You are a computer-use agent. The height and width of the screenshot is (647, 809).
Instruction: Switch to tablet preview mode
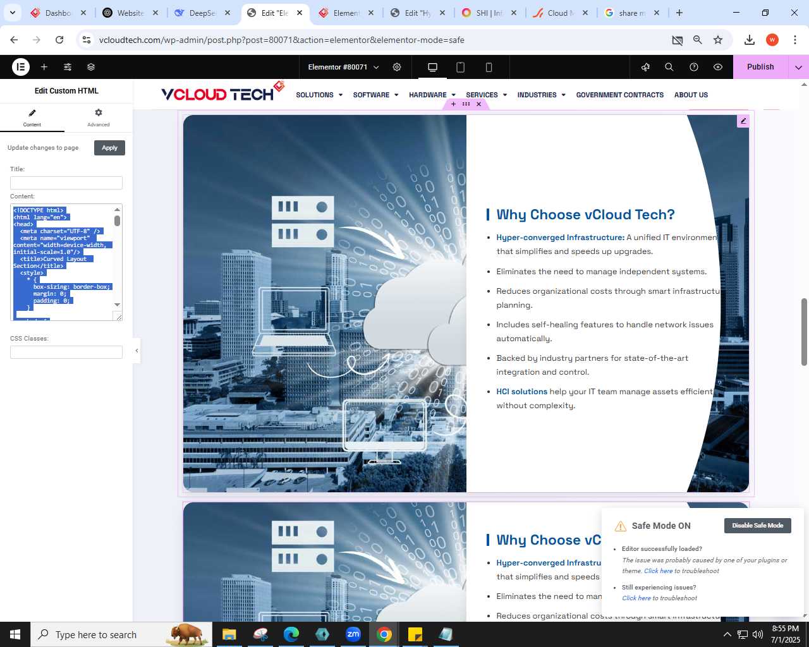click(x=461, y=67)
